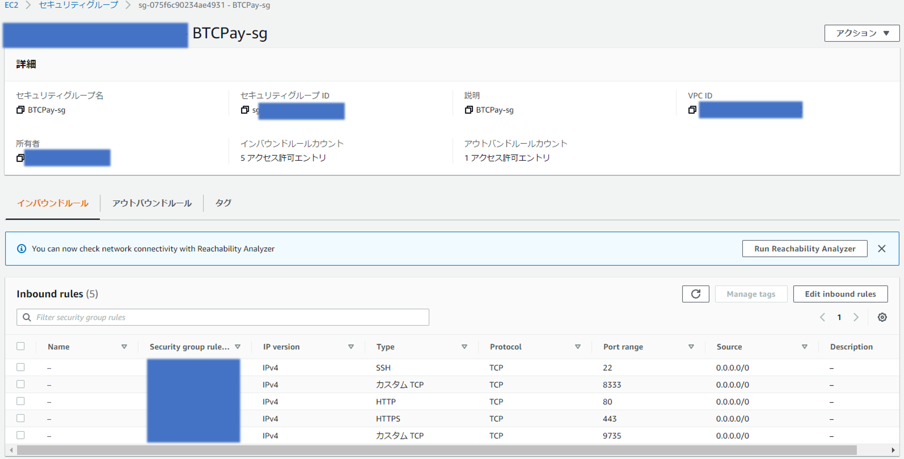Sort by the Port range column arrow
The image size is (904, 459).
691,347
